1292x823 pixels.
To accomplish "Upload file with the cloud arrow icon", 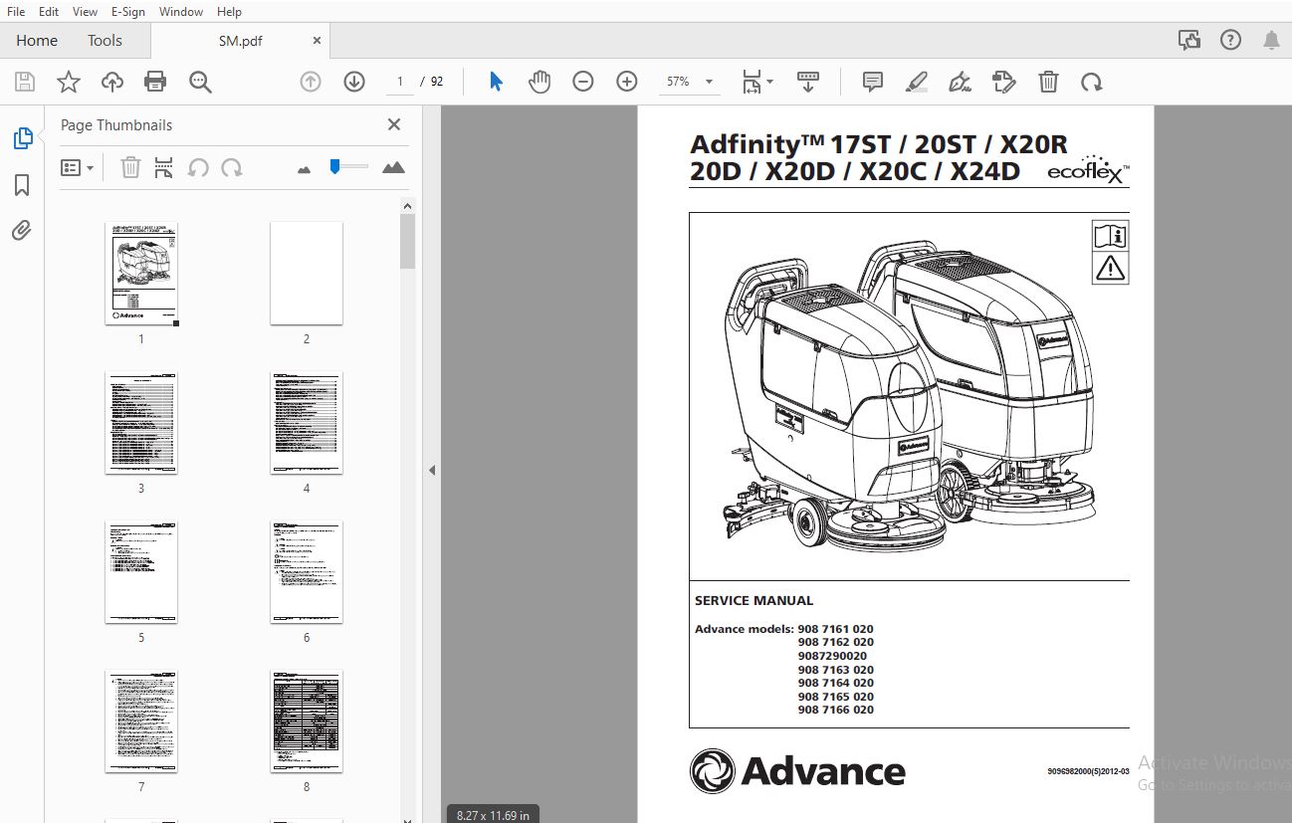I will [x=112, y=82].
